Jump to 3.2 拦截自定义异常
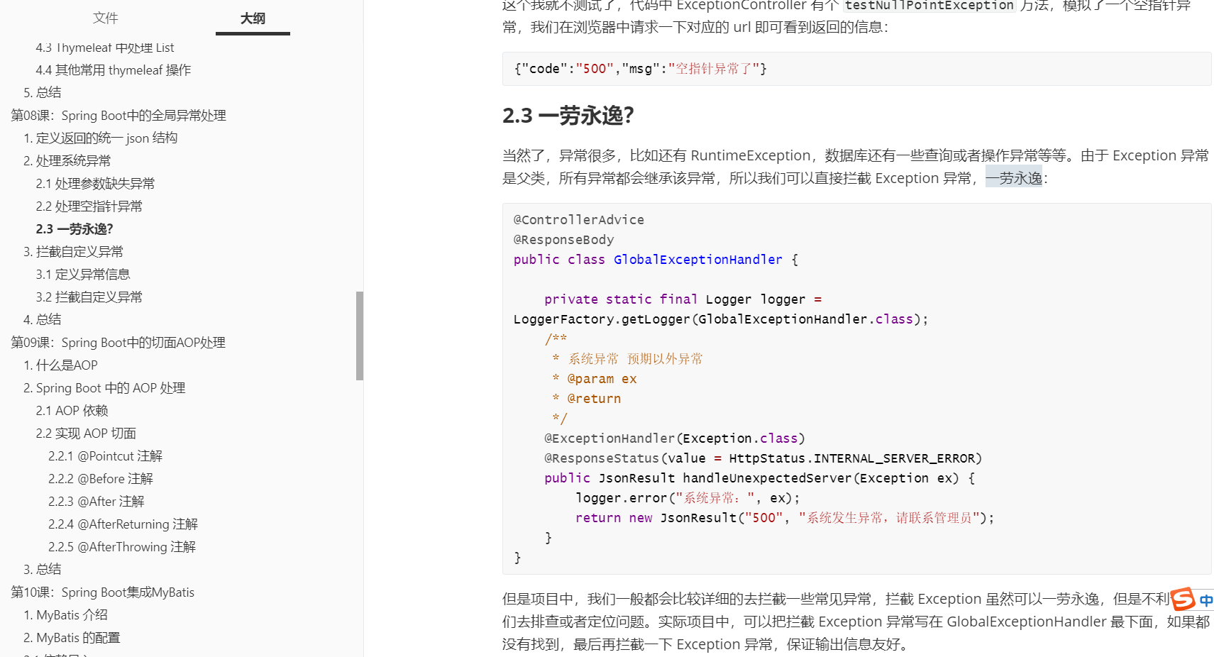 pyautogui.click(x=89, y=297)
